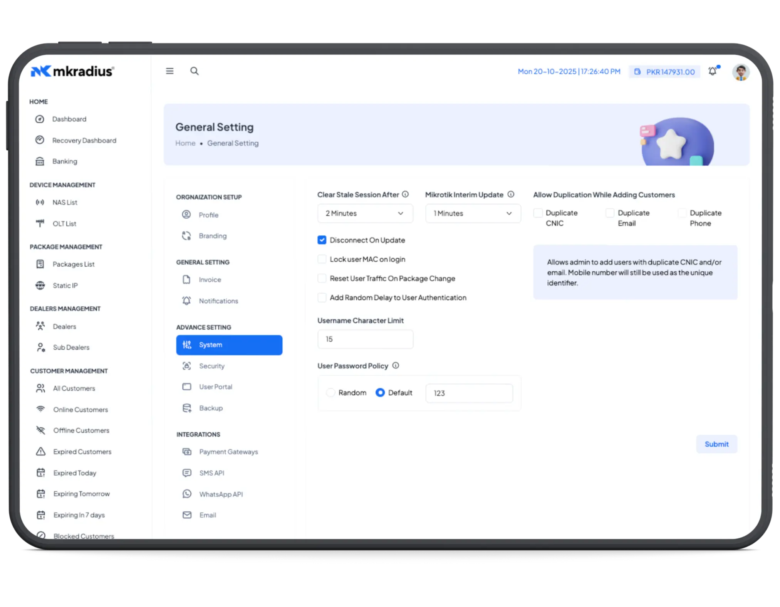The width and height of the screenshot is (780, 607).
Task: Select the Banking icon in the sidebar
Action: (40, 161)
